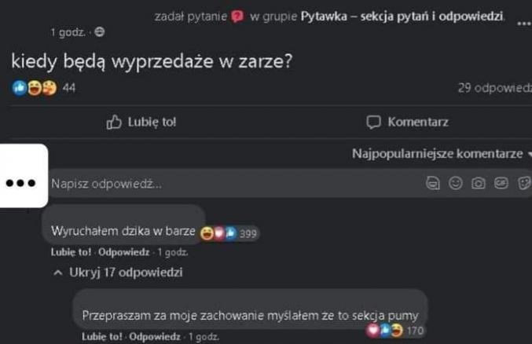This screenshot has height=344, width=532.
Task: Open the emoji smiley picker in reply box
Action: [x=455, y=183]
